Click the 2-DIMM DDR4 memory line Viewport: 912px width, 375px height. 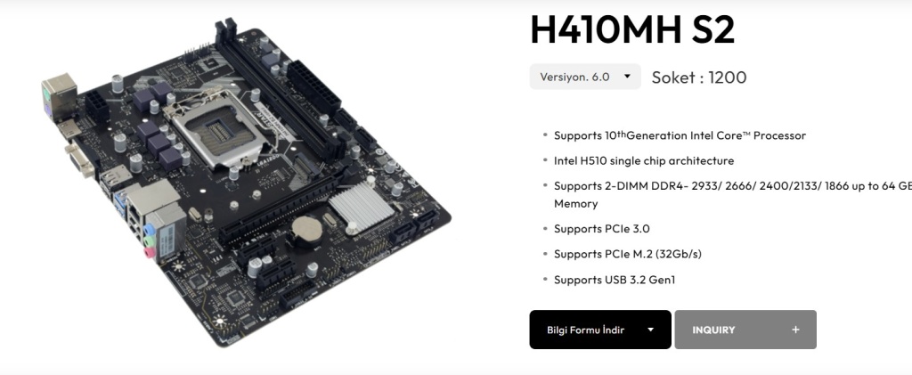[x=733, y=195]
